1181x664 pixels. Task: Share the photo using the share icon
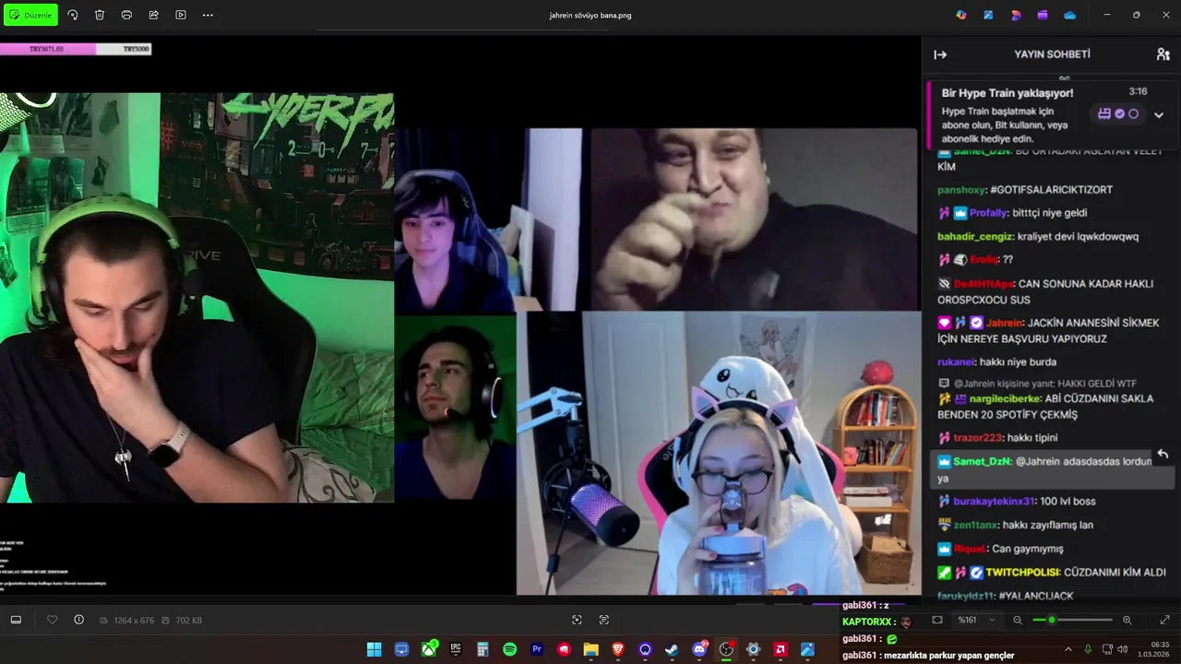point(153,15)
